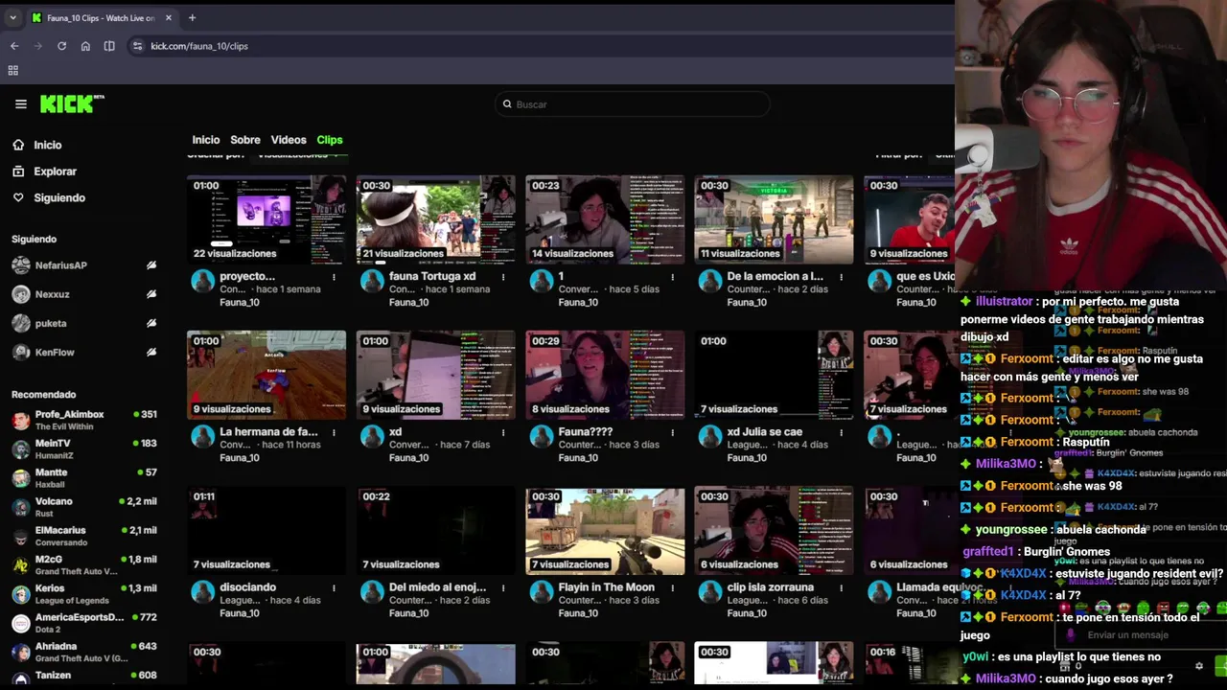Open options menu for 'Del miedo al enoj...' clip

click(x=503, y=587)
